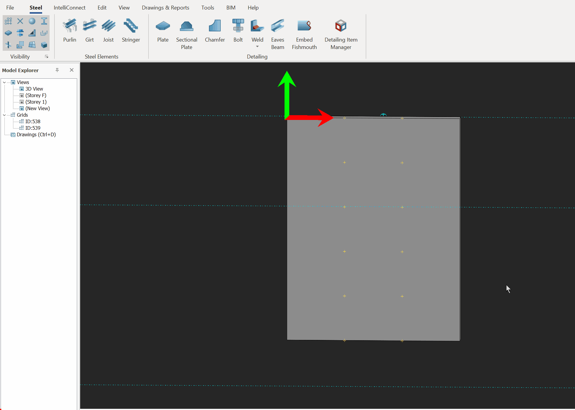Toggle I-beam steel member visibility
The width and height of the screenshot is (575, 410).
[x=44, y=21]
